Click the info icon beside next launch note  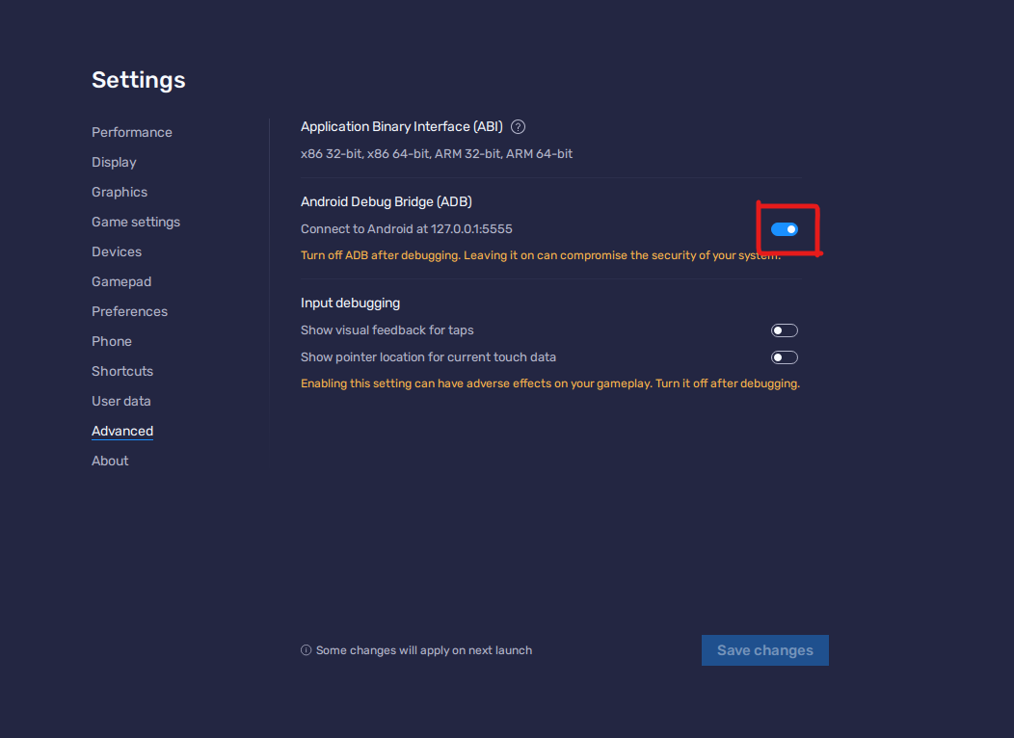coord(307,650)
